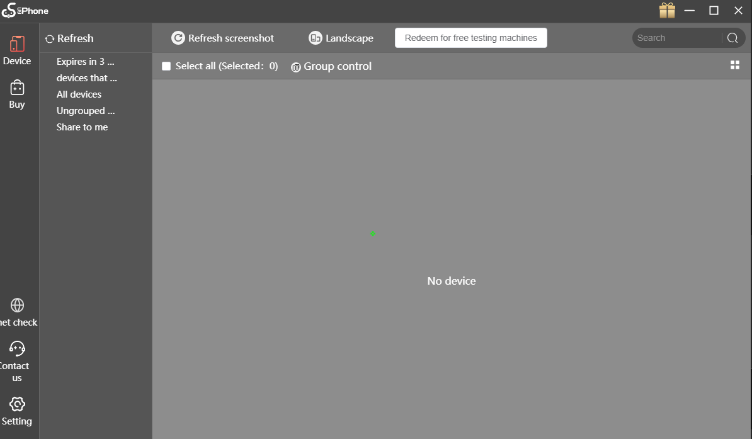Focus the Search input field
Screen dimensions: 752x439
click(677, 38)
